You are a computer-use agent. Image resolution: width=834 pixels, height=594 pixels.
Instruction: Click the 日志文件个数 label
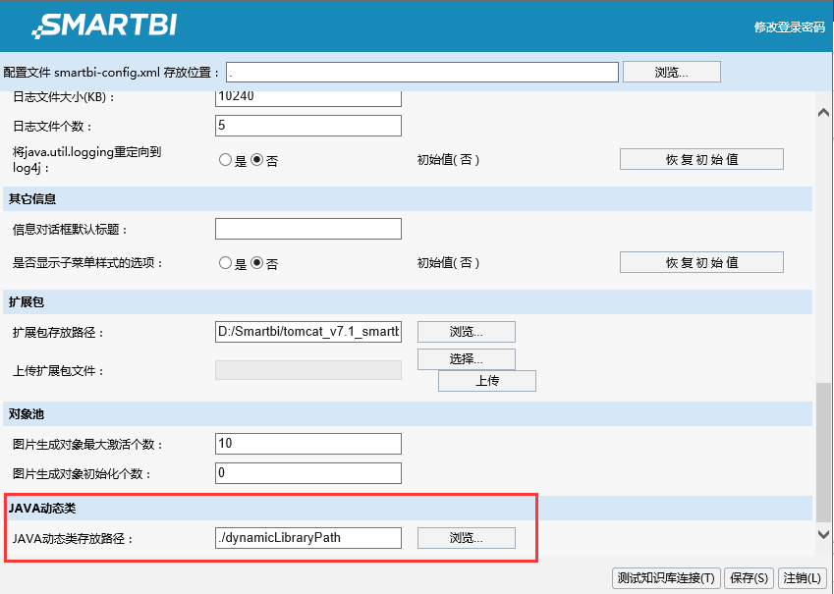(52, 127)
